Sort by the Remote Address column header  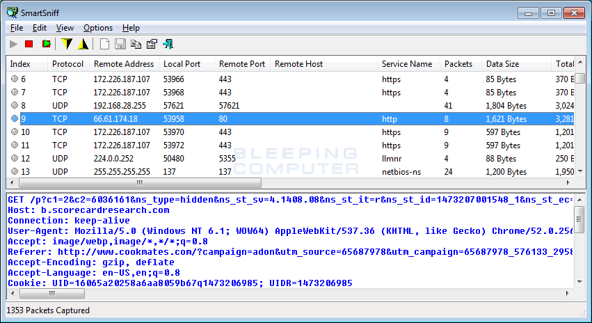(x=125, y=64)
